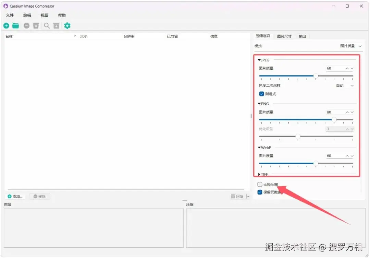Sort list by the 分辨率 column header
This screenshot has height=259, width=370.
(129, 36)
